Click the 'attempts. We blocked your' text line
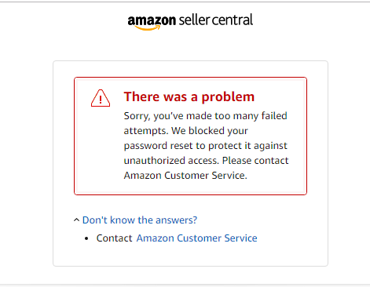370x287 pixels. coord(186,131)
